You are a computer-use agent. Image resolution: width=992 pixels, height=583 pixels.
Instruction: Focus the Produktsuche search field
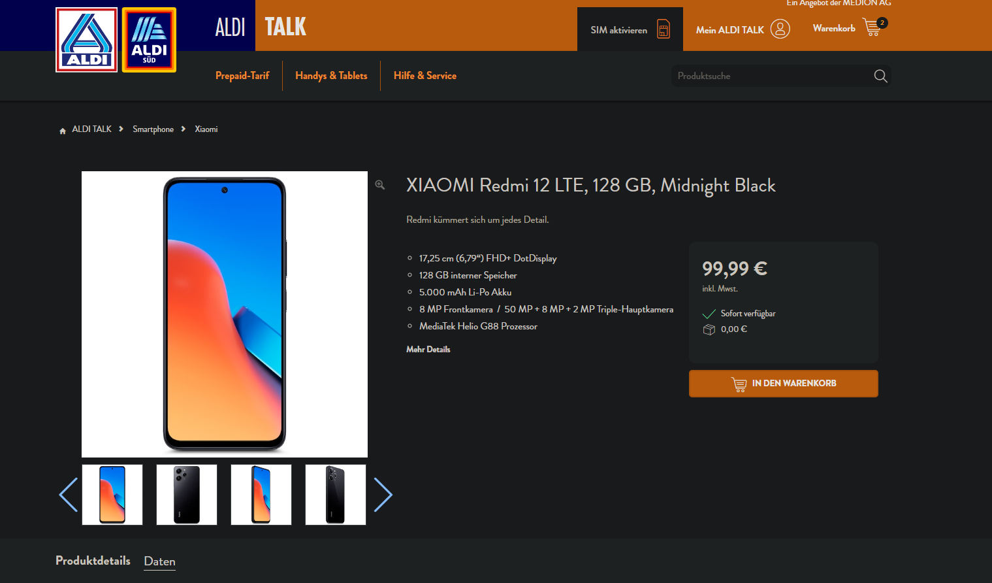pyautogui.click(x=771, y=76)
